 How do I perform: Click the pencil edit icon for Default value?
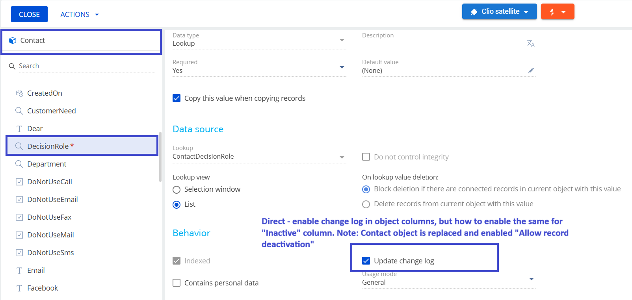tap(531, 70)
